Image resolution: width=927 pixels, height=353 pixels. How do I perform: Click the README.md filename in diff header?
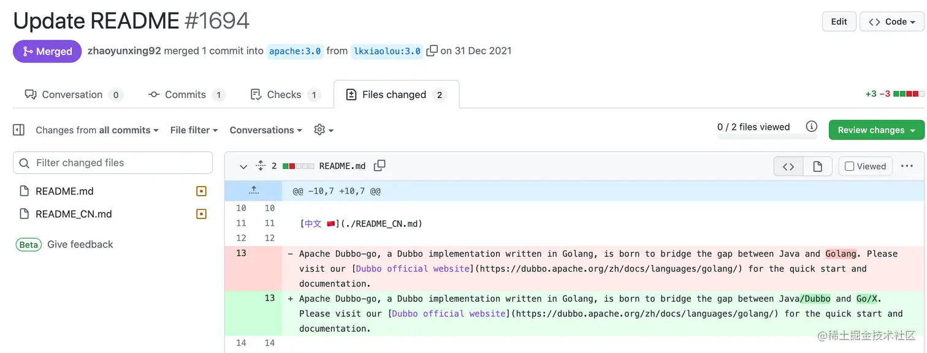(x=342, y=166)
